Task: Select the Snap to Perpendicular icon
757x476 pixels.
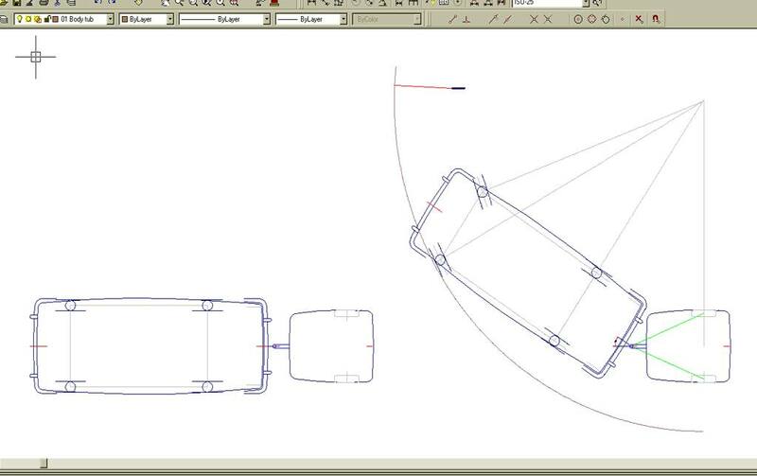Action: coord(466,18)
